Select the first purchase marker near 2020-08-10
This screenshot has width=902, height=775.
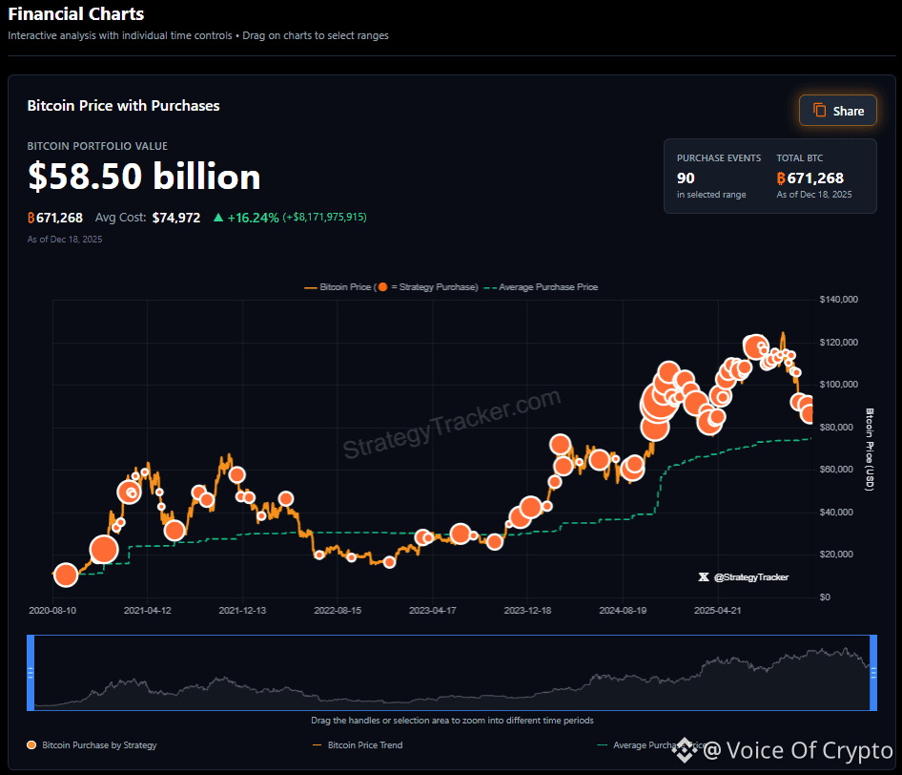[65, 575]
